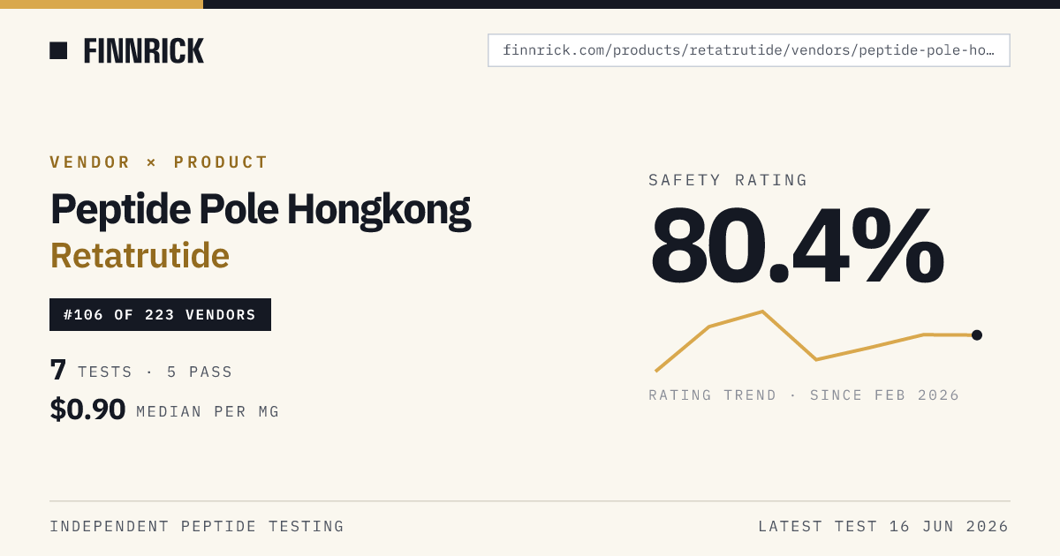Viewport: 1060px width, 556px height.
Task: Click the end dot of trend line
Action: [977, 334]
